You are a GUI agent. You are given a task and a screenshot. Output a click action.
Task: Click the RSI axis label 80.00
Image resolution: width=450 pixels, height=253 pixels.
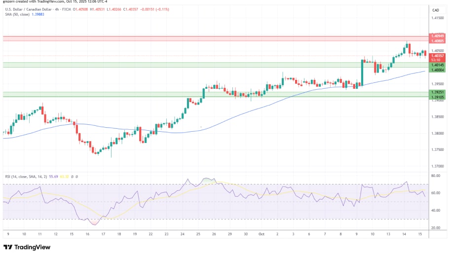[x=436, y=176]
